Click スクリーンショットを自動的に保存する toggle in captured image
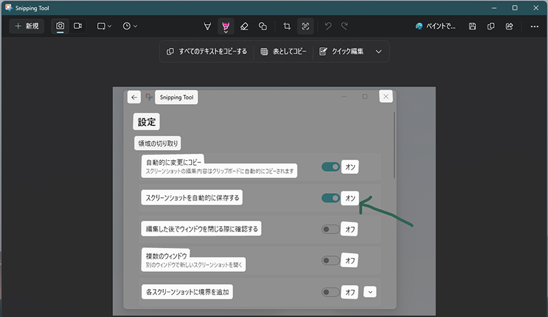 click(331, 198)
